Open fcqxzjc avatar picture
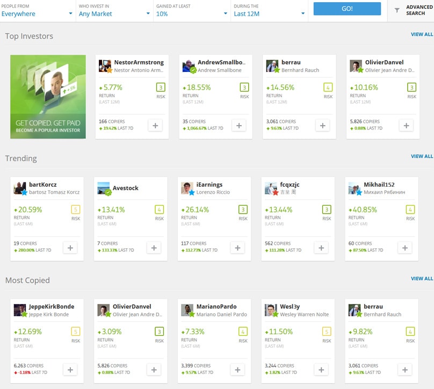434x389 pixels. (x=271, y=188)
